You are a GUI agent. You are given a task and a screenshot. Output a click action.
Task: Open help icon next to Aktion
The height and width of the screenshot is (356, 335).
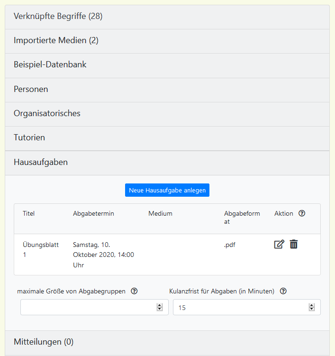click(302, 213)
